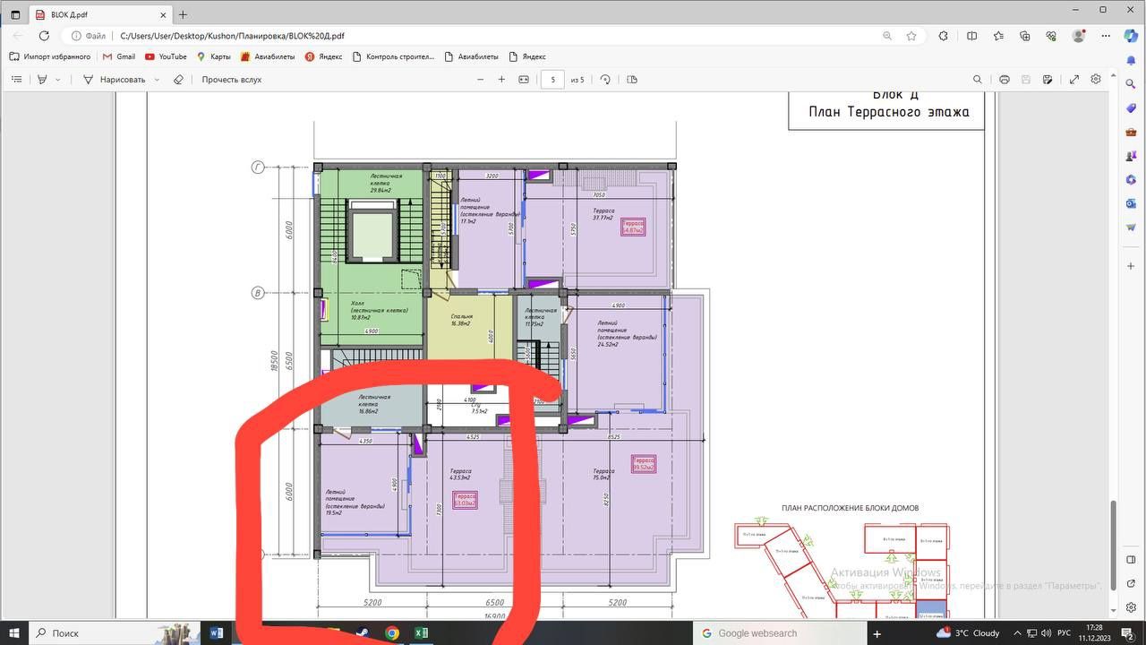Open sidebar notifications bell

click(x=1131, y=60)
